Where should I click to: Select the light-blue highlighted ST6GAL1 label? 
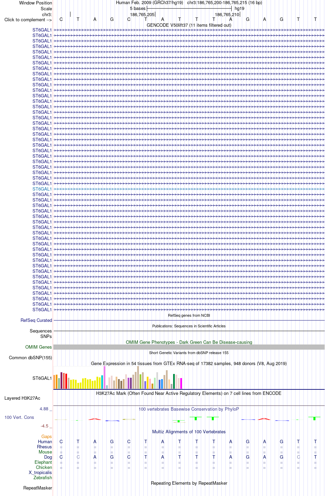pyautogui.click(x=42, y=189)
